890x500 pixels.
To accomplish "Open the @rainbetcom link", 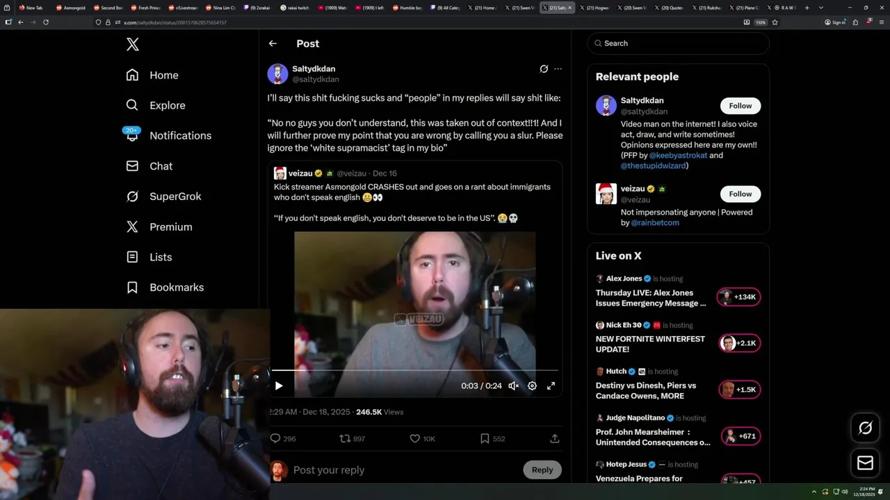I will click(x=655, y=223).
